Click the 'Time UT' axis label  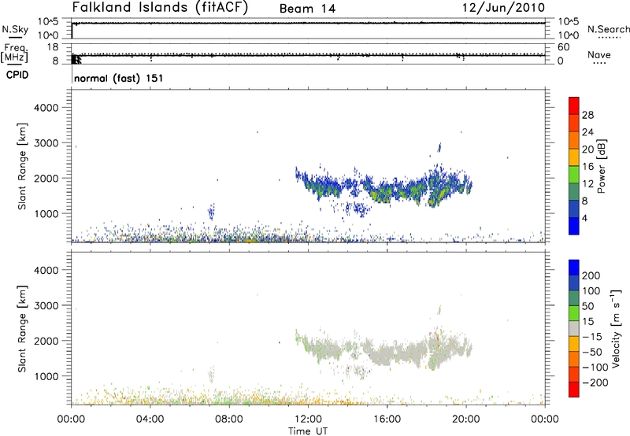click(308, 431)
